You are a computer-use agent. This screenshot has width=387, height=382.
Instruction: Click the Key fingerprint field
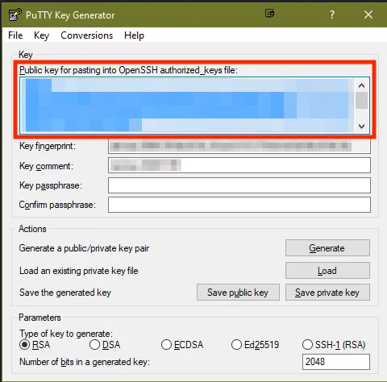[239, 146]
